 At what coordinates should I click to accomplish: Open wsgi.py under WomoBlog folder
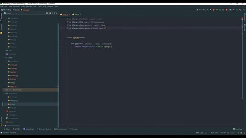12,108
